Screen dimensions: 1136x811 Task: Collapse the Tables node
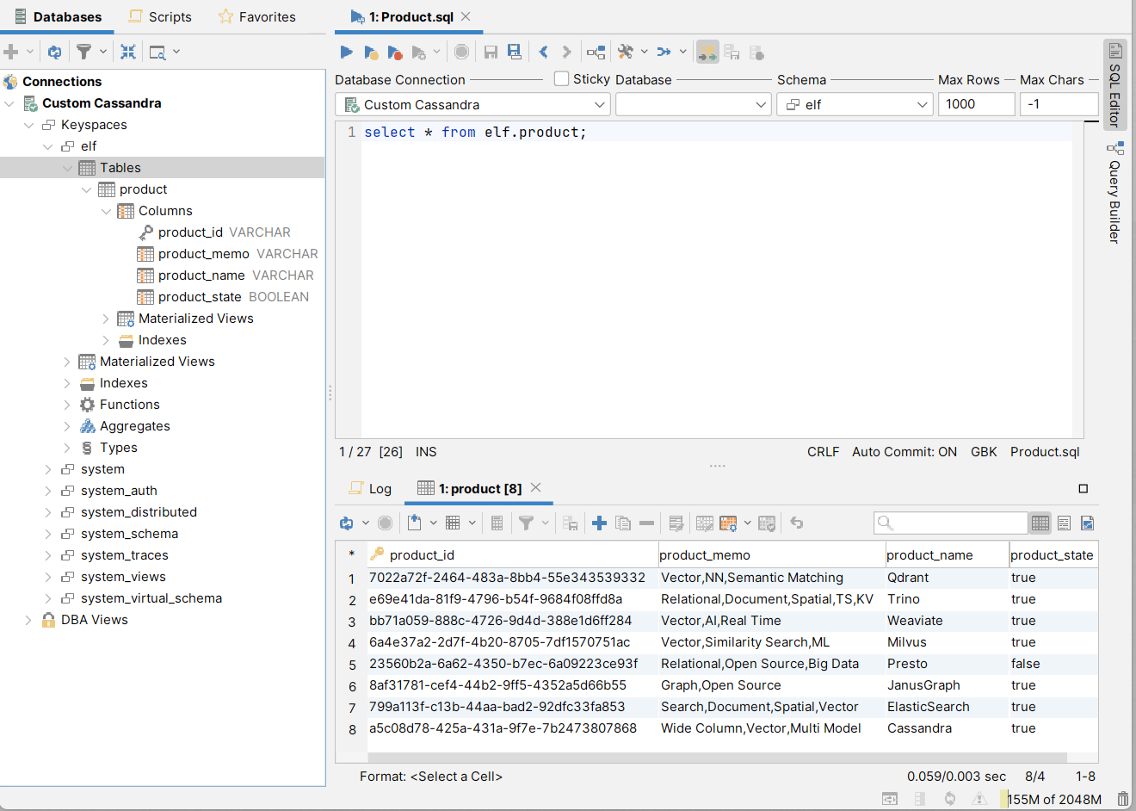coord(67,168)
